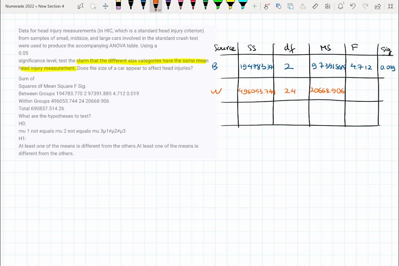
Task: Open the ruler tool
Action: (315, 6)
